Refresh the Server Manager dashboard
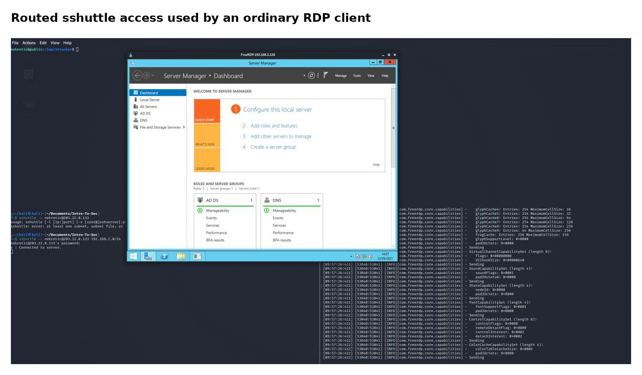The height and width of the screenshot is (375, 642). point(311,75)
